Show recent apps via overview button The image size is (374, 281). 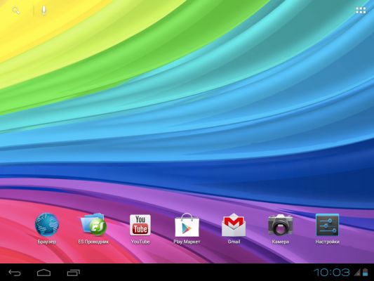[x=73, y=273]
